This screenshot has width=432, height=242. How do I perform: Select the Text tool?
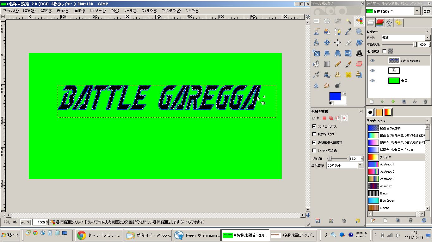(359, 53)
